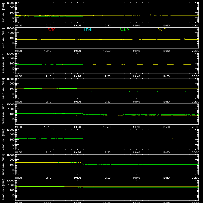Click '19:10' tick label beneath the 2695 MHz plot

(48, 127)
